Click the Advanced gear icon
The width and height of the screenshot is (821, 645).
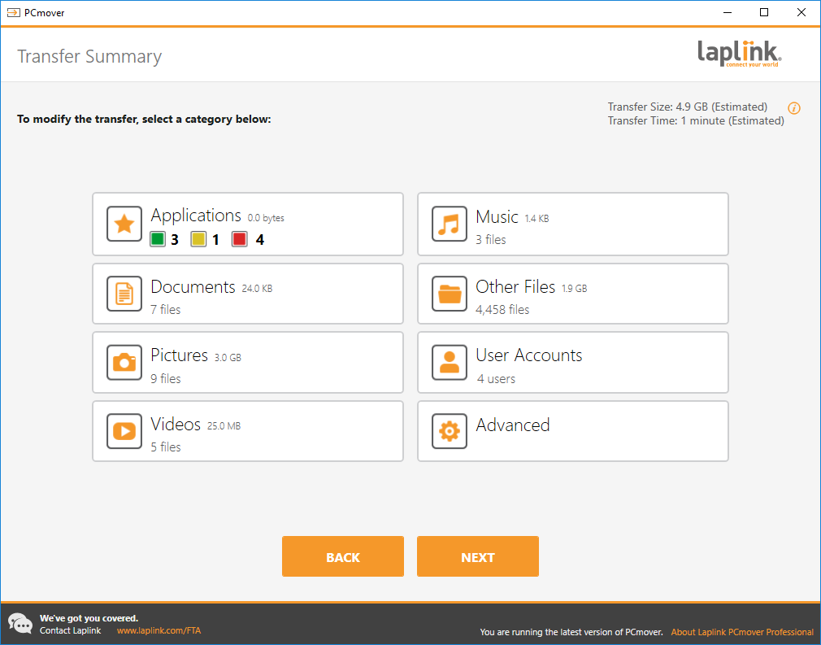(x=450, y=431)
